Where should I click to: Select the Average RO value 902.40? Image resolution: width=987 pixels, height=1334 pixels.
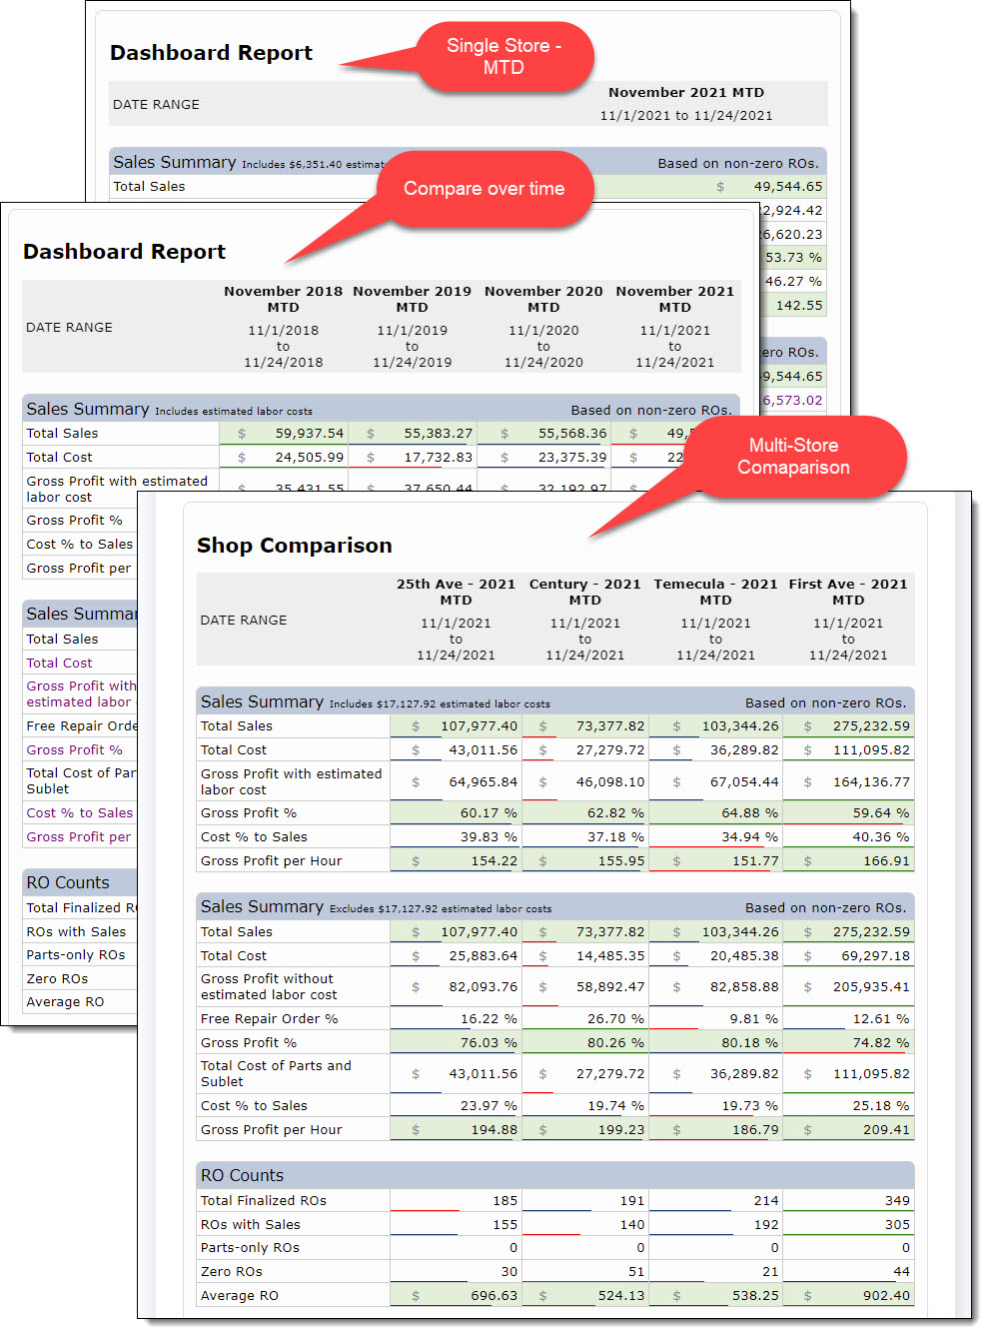tap(887, 1296)
